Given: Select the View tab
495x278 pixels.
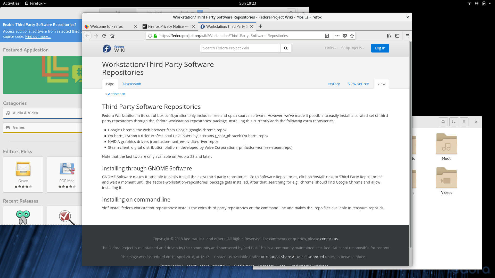Looking at the screenshot, I should (381, 84).
